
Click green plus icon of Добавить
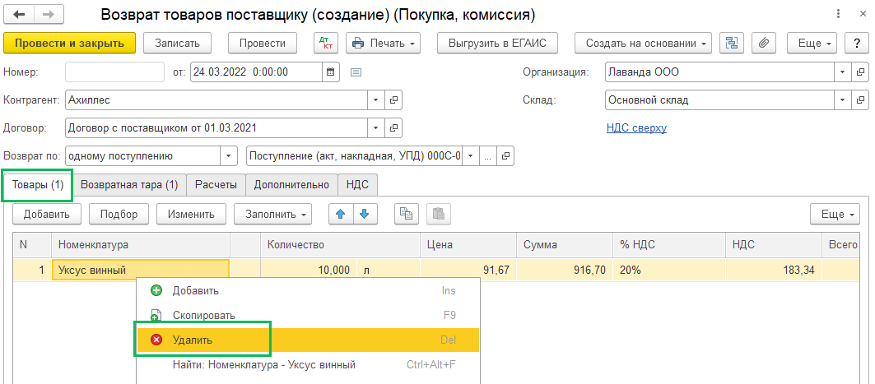tap(156, 291)
